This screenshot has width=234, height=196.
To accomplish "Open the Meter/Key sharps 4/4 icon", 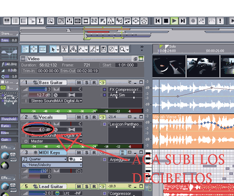I will click(119, 21).
